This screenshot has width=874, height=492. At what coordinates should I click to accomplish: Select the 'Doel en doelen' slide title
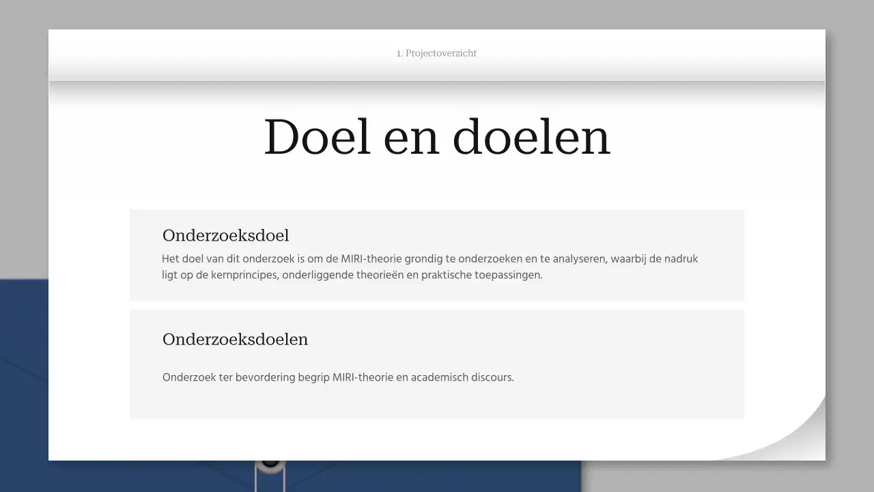click(x=436, y=137)
